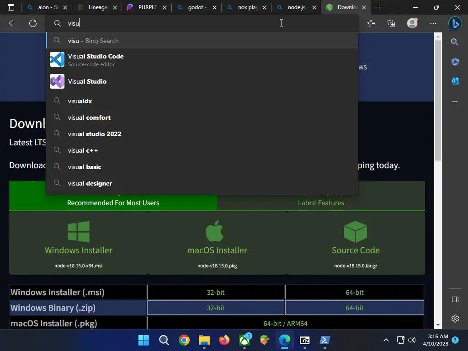The height and width of the screenshot is (351, 468).
Task: Click Source Code cube icon
Action: pos(356,232)
